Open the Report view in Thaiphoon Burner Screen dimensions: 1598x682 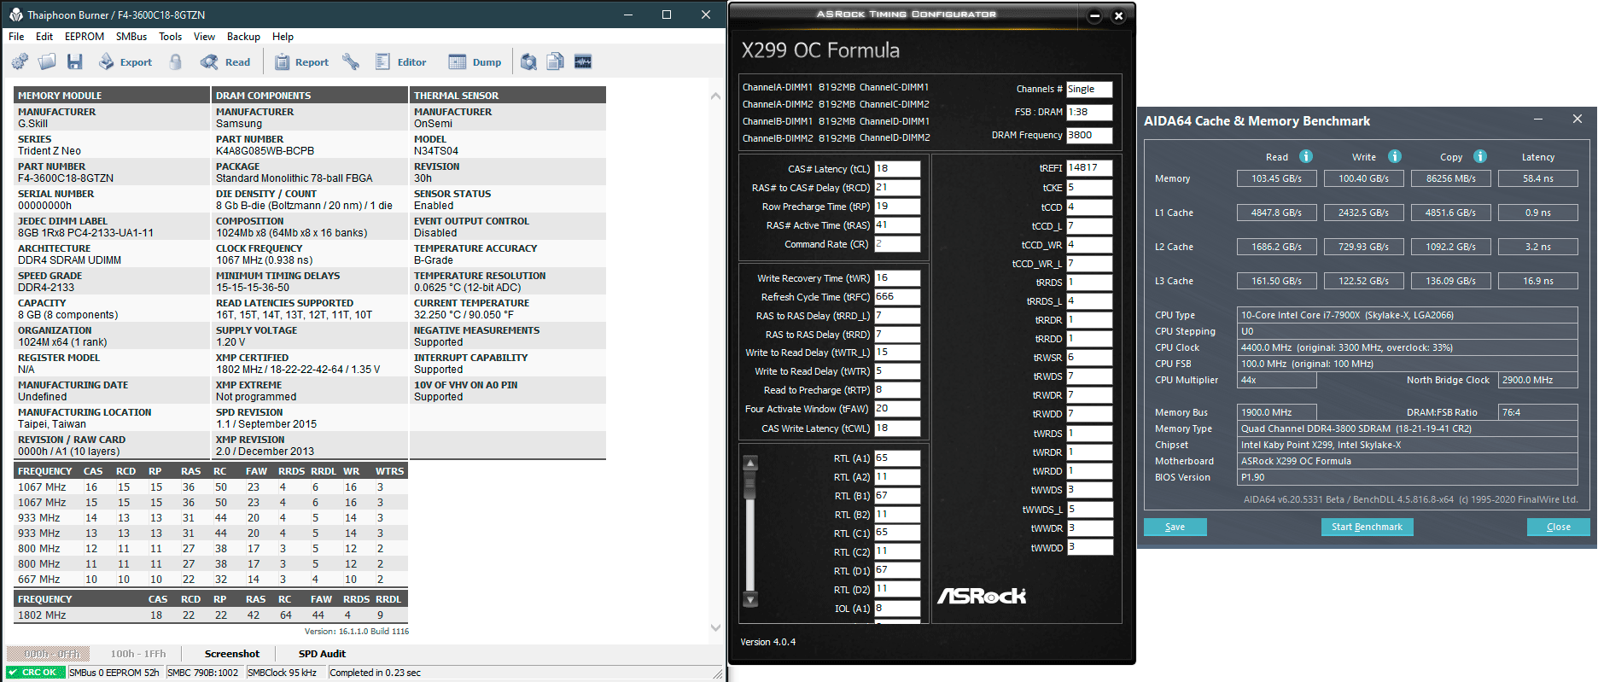pos(301,61)
